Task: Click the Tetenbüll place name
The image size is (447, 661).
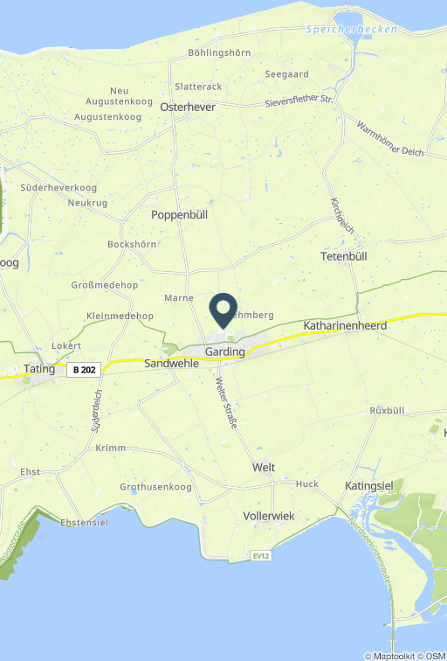Action: pyautogui.click(x=343, y=256)
